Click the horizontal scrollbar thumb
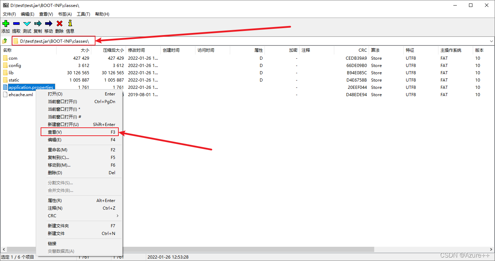 tap(190, 250)
